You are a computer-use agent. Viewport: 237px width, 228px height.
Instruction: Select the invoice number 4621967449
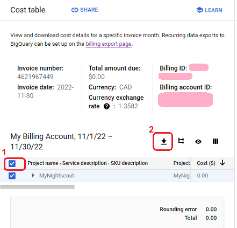click(35, 77)
